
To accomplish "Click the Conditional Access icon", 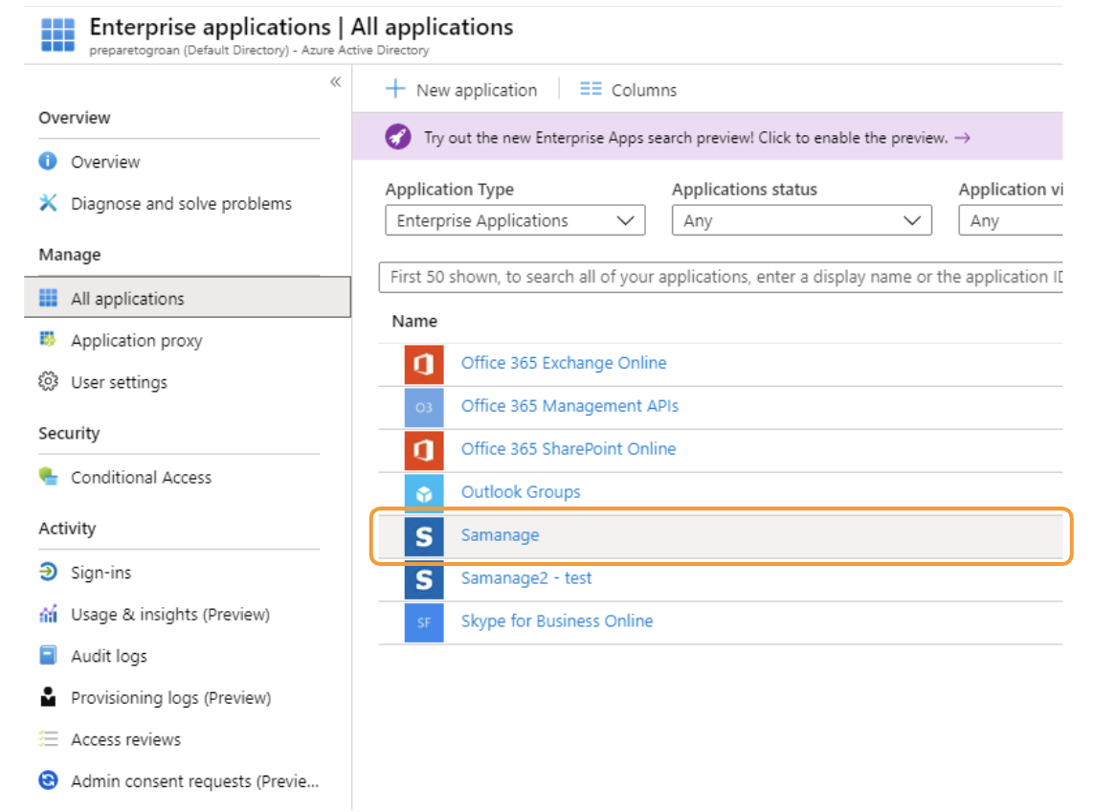I will (48, 477).
